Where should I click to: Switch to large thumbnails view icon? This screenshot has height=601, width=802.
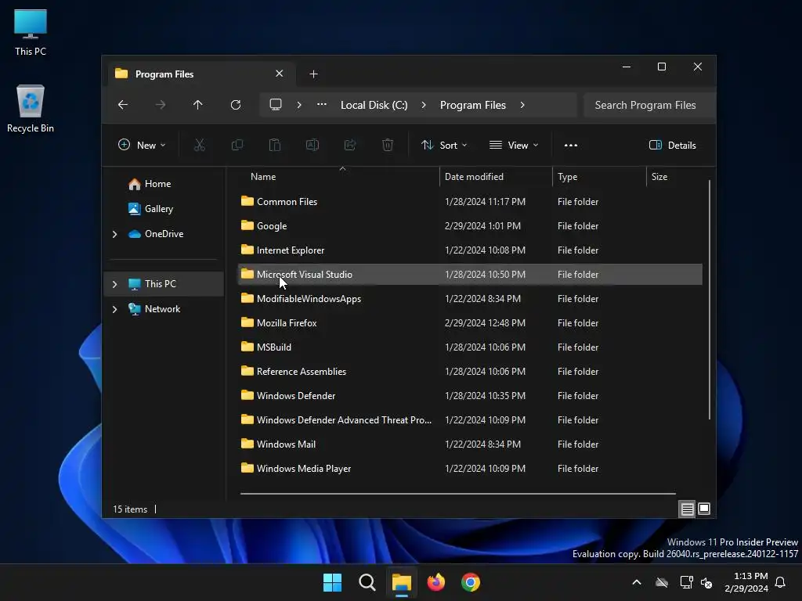pos(704,509)
